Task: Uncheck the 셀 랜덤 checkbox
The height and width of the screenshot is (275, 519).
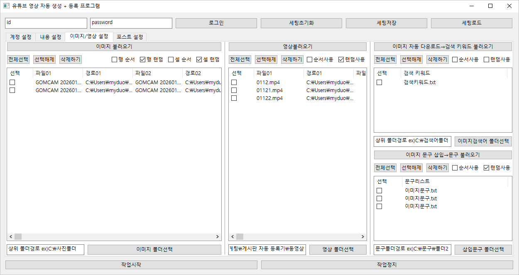Action: click(199, 59)
